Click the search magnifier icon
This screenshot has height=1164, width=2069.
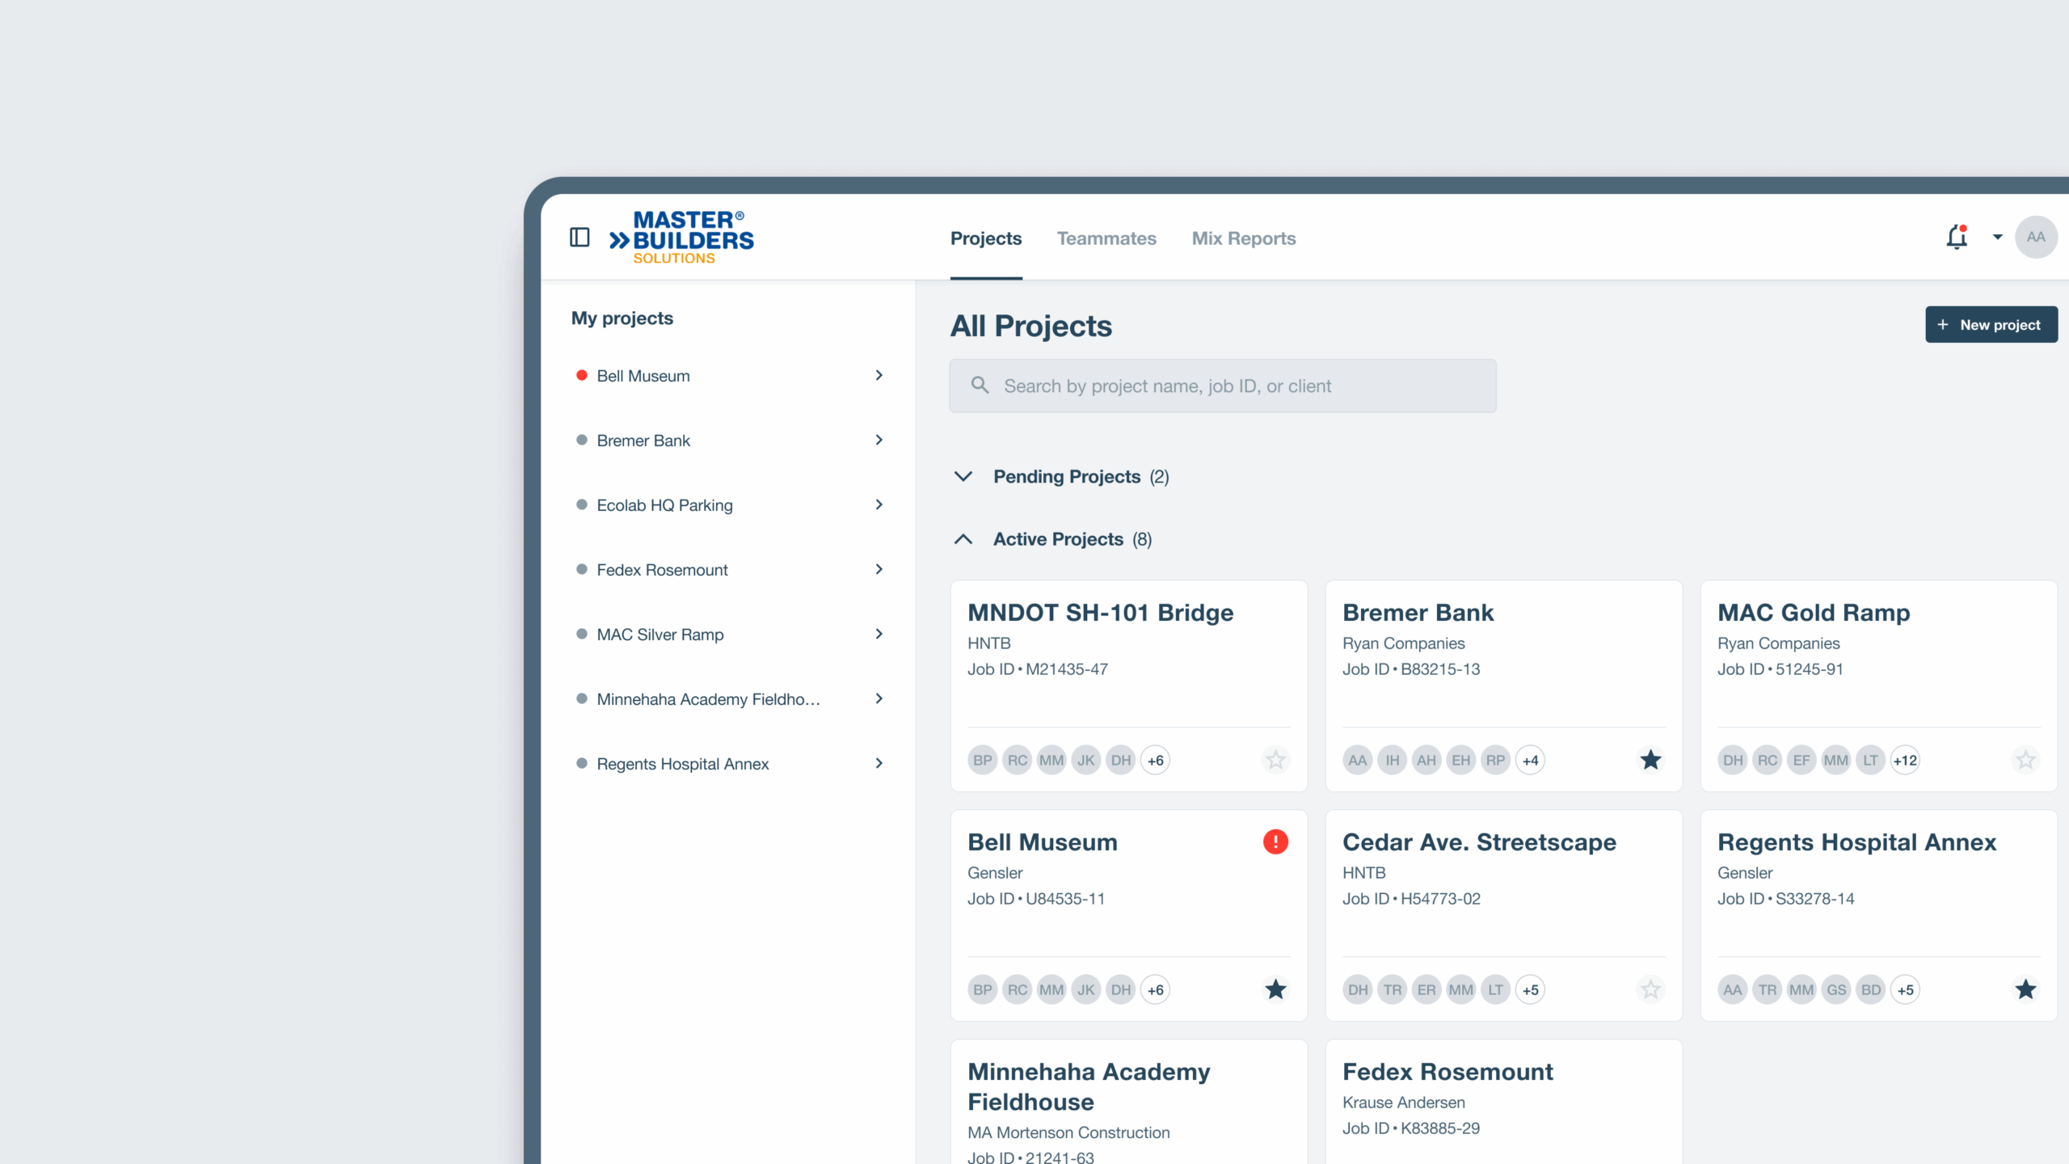coord(980,386)
